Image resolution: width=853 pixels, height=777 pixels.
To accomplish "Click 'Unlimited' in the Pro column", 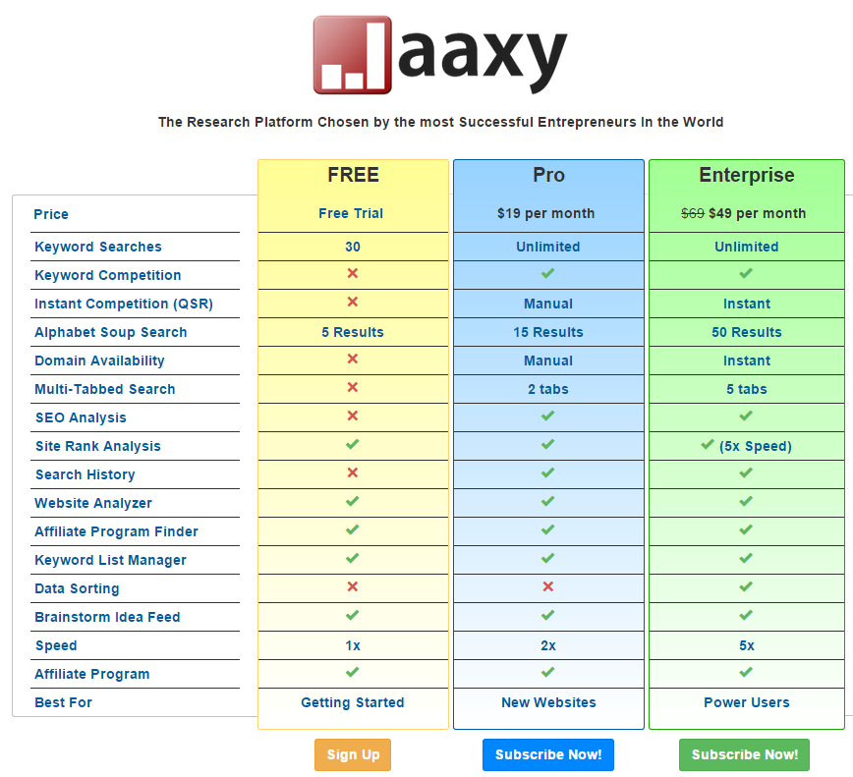I will point(547,247).
